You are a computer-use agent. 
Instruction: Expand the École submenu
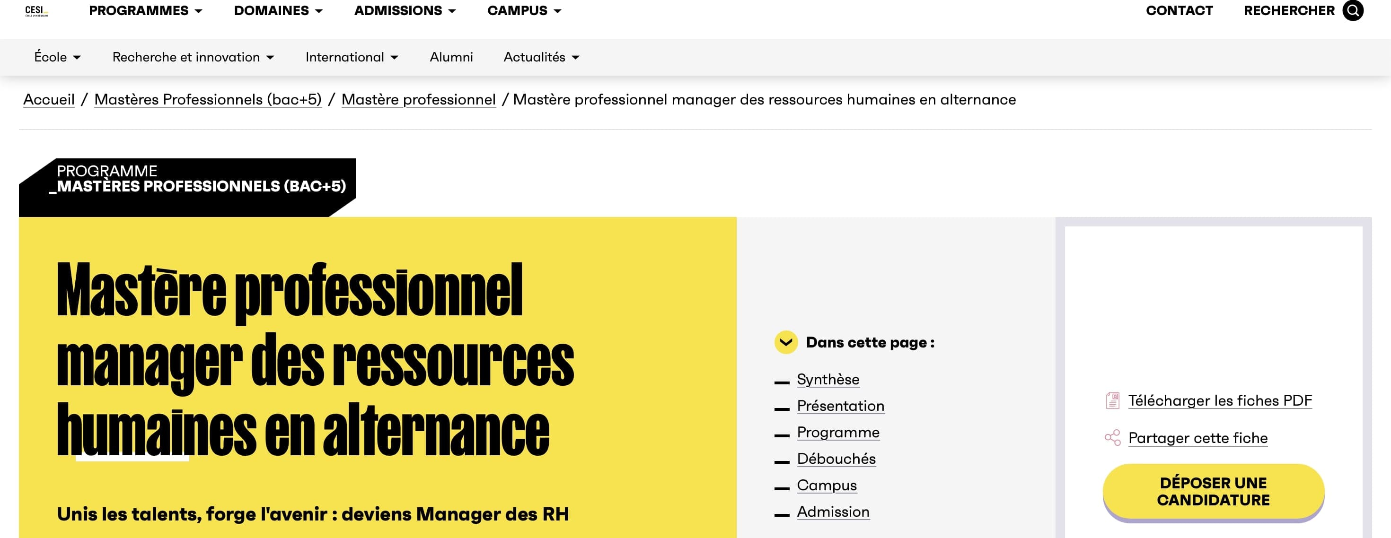pyautogui.click(x=57, y=57)
